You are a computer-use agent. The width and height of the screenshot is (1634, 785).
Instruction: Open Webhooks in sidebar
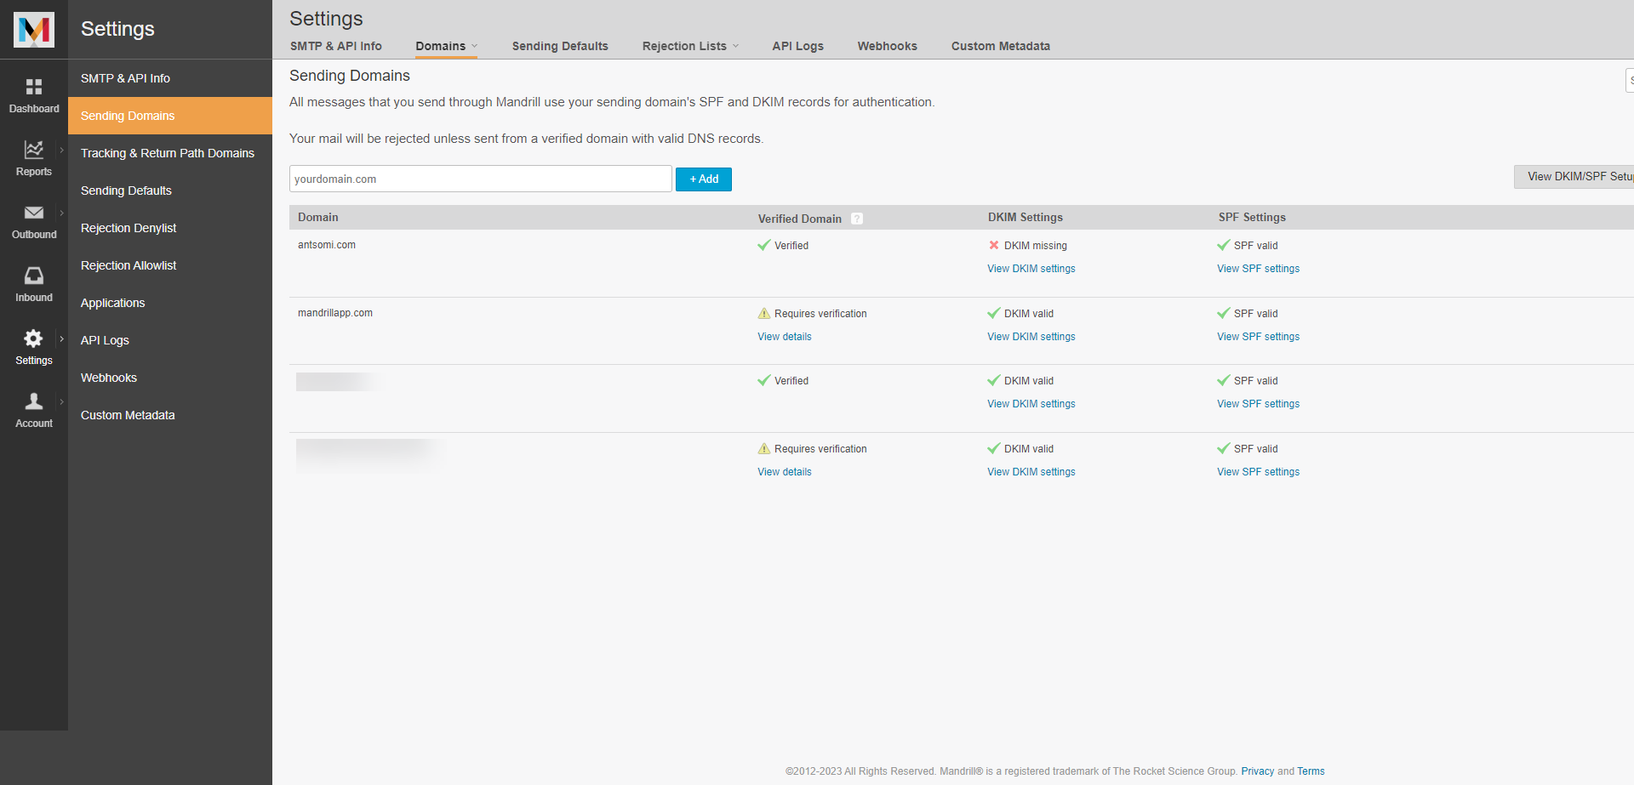(170, 378)
